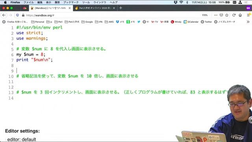This screenshot has height=142, width=252.
Task: Open the Google bookmarks folder
Action: (87, 22)
